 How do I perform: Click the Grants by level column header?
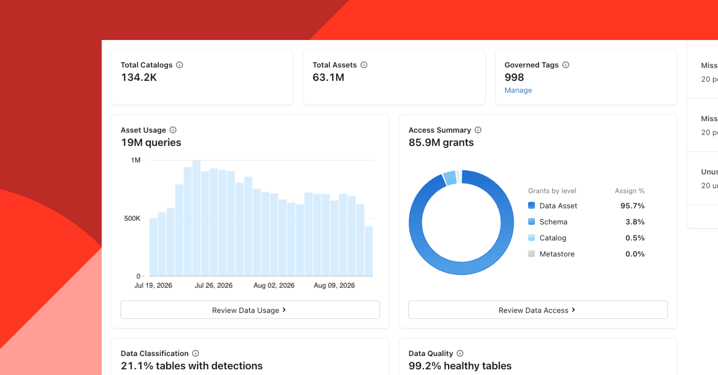click(552, 191)
